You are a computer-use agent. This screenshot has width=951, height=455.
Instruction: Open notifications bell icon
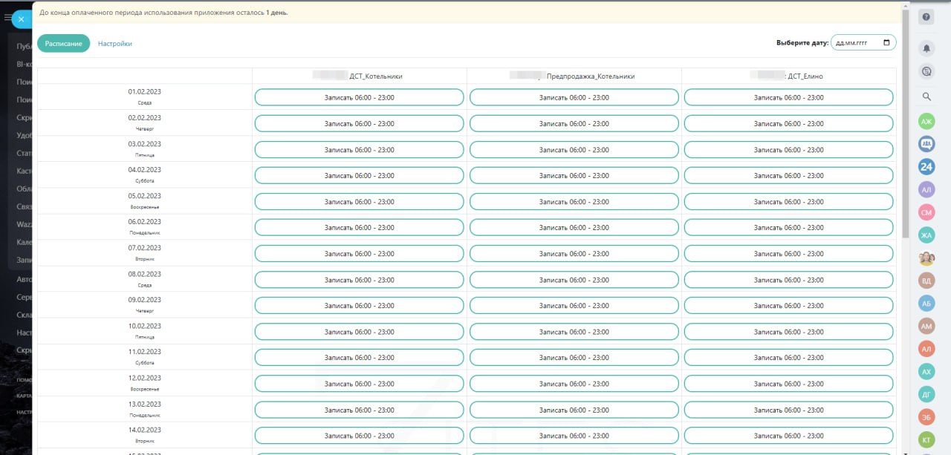click(x=926, y=48)
